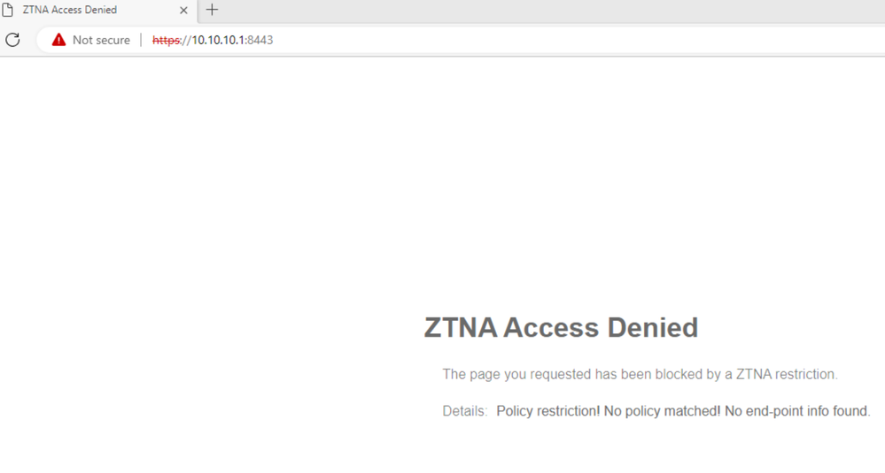Click the red warning triangle icon
This screenshot has height=473, width=885.
click(x=58, y=40)
